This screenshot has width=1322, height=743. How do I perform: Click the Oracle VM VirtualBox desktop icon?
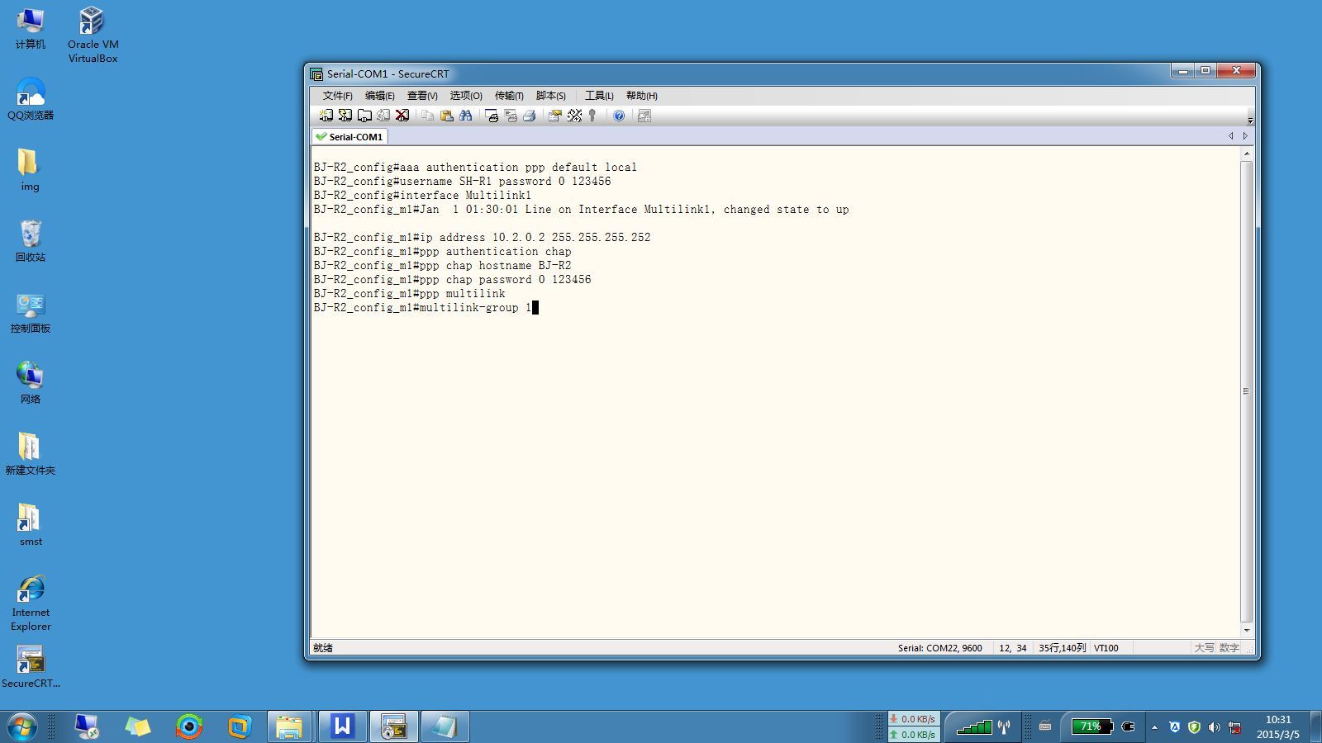pyautogui.click(x=93, y=35)
